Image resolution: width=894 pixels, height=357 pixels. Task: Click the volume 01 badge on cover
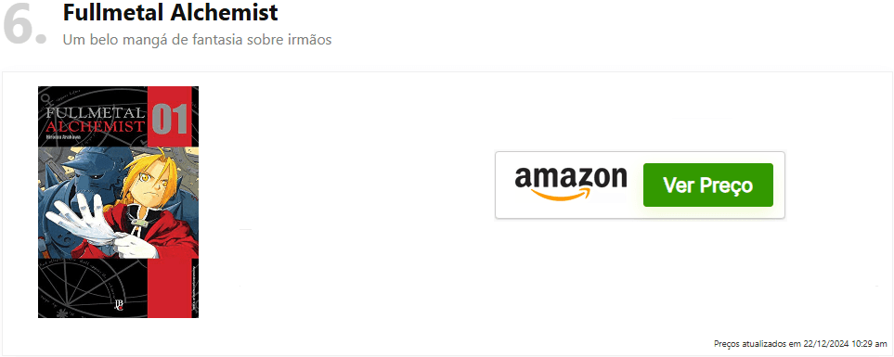170,119
